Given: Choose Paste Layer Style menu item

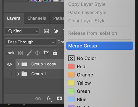Looking at the screenshot, I should 87,12.
